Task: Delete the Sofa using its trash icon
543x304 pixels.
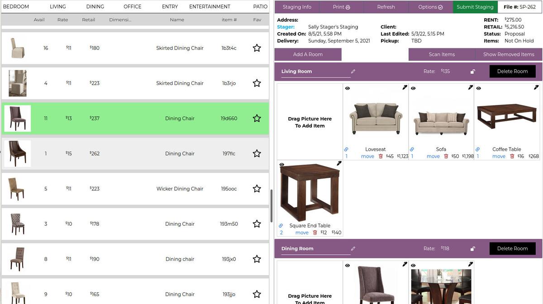Action: tap(445, 156)
